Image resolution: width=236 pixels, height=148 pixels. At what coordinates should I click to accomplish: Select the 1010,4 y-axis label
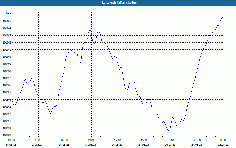(7, 28)
